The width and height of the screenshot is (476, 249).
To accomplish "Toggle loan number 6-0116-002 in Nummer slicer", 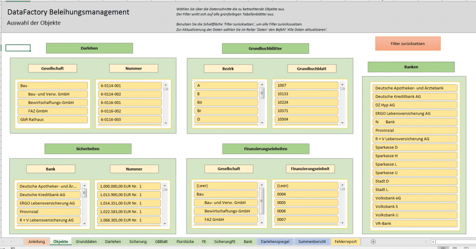I will (130, 111).
